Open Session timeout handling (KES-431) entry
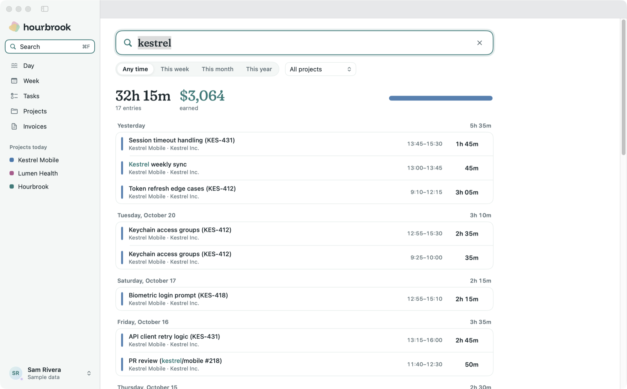Viewport: 627px width, 389px height. (304, 144)
